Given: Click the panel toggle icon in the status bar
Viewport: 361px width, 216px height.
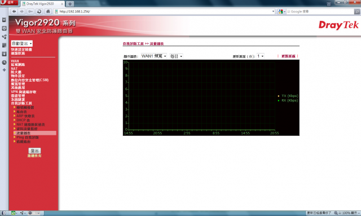Looking at the screenshot, I should coord(4,213).
